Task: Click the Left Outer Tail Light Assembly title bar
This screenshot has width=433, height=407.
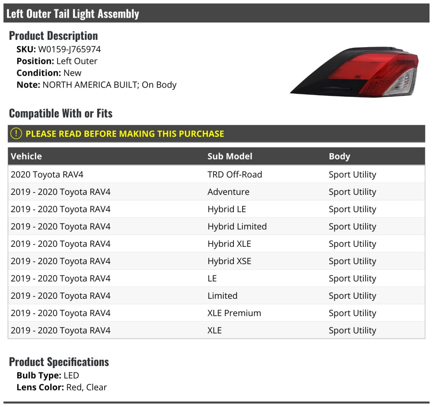Action: [x=216, y=13]
